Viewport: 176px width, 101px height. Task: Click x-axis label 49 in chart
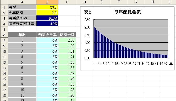[166, 64]
